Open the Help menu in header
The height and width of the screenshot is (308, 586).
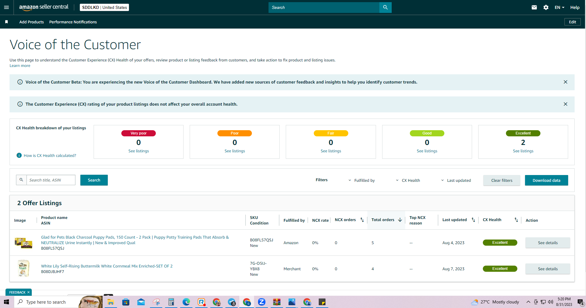coord(575,7)
